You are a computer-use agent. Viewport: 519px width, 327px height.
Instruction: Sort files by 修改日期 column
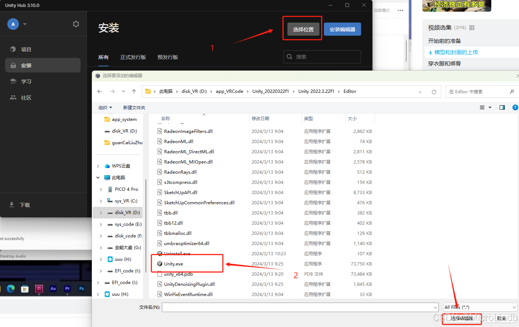[x=260, y=118]
